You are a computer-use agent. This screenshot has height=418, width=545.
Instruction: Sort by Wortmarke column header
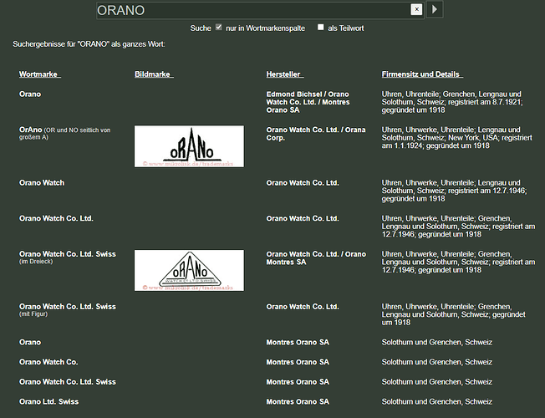click(x=40, y=74)
